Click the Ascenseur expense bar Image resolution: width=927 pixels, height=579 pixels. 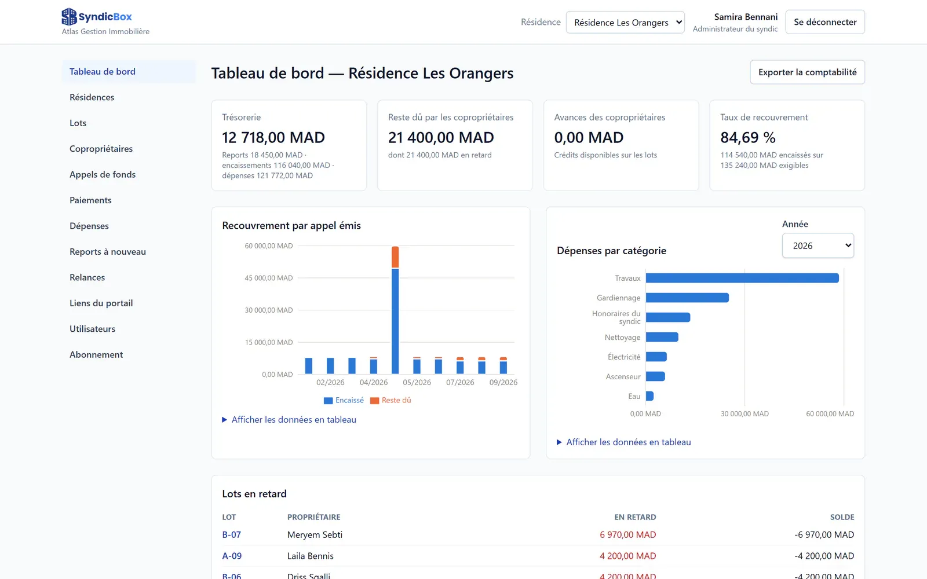pos(655,376)
